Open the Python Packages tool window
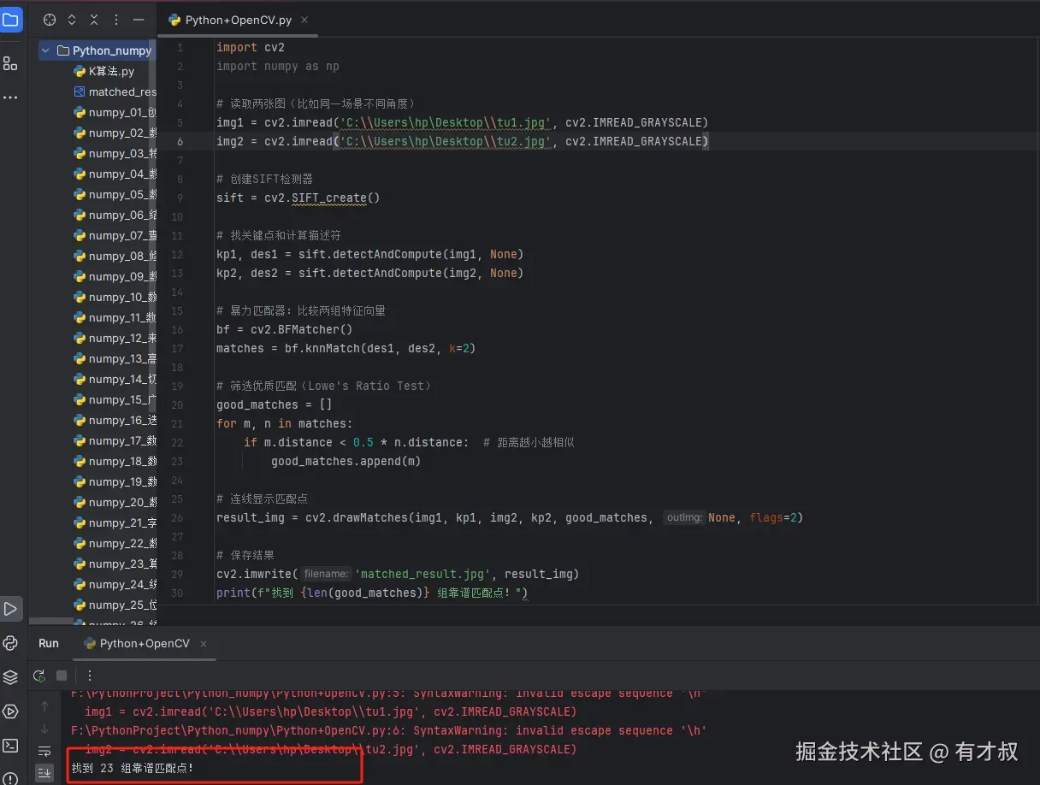The width and height of the screenshot is (1040, 785). [10, 643]
